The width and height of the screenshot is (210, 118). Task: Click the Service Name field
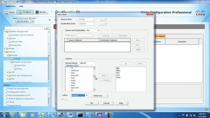point(87,63)
